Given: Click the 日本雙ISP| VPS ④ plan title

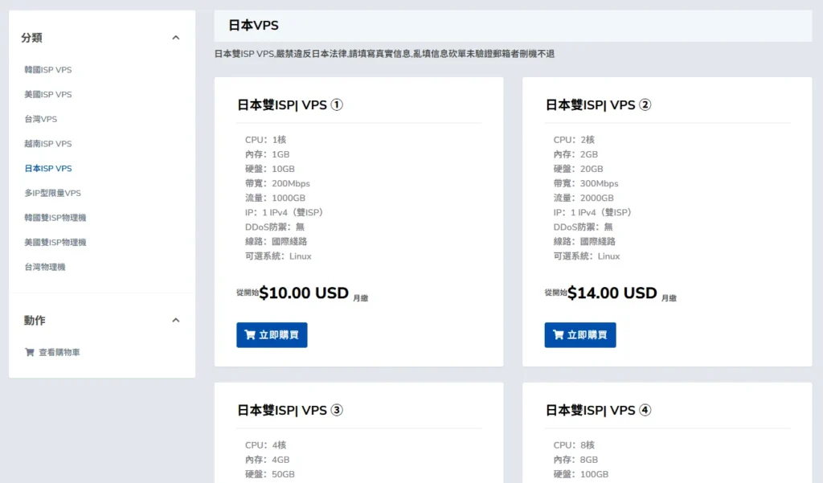Looking at the screenshot, I should coord(598,410).
